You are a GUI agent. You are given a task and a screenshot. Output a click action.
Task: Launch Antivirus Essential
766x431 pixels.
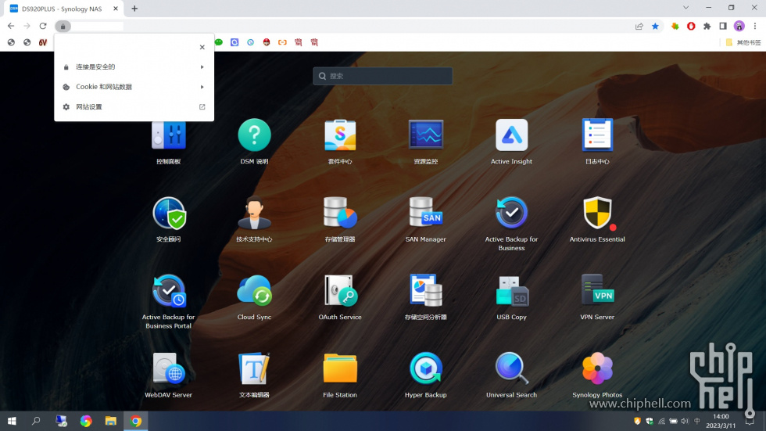point(597,213)
